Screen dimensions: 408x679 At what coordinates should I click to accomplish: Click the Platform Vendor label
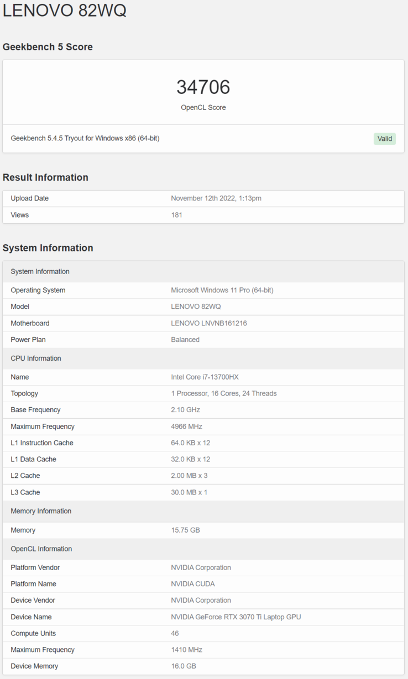[35, 567]
